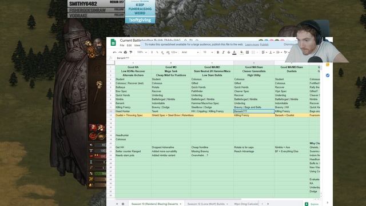The height and width of the screenshot is (206, 366).
Task: Toggle strikethrough formatting
Action: pyautogui.click(x=229, y=52)
